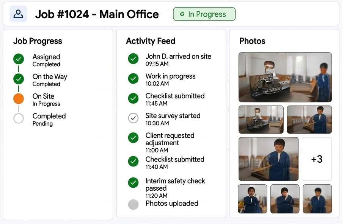This screenshot has height=224, width=344.
Task: Open the medium photo of boy in blue robe
Action: click(268, 159)
